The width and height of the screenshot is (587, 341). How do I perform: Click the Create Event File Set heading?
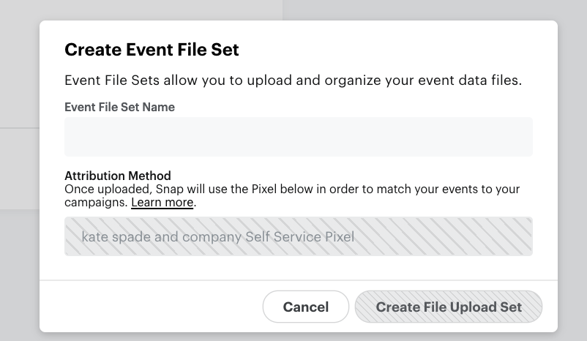click(152, 50)
